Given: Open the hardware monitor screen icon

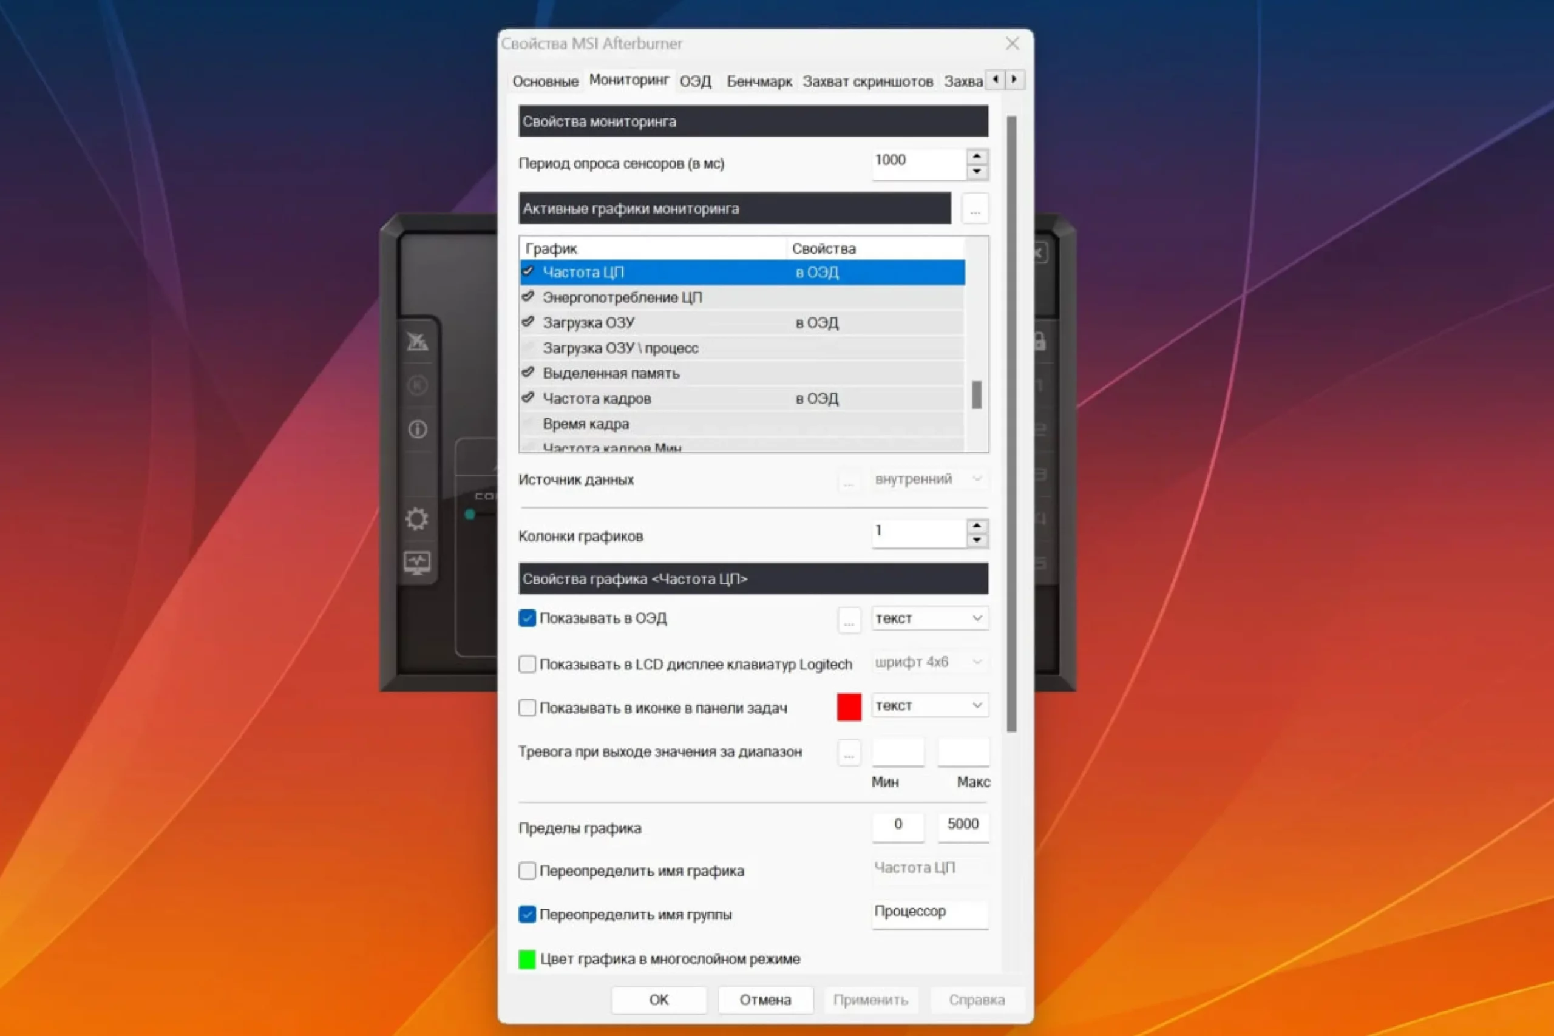Looking at the screenshot, I should point(417,563).
